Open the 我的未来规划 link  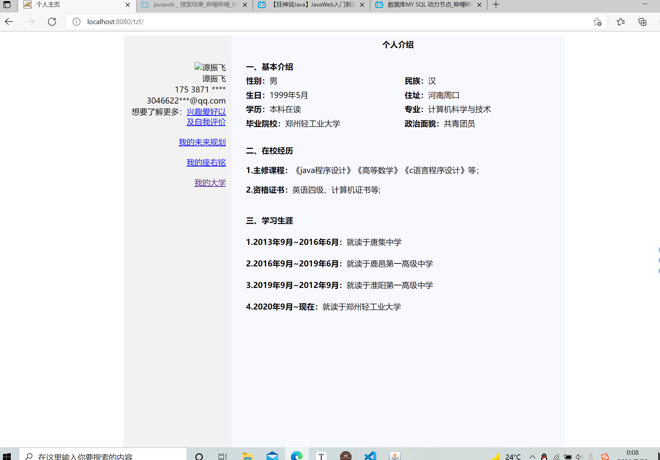[202, 142]
